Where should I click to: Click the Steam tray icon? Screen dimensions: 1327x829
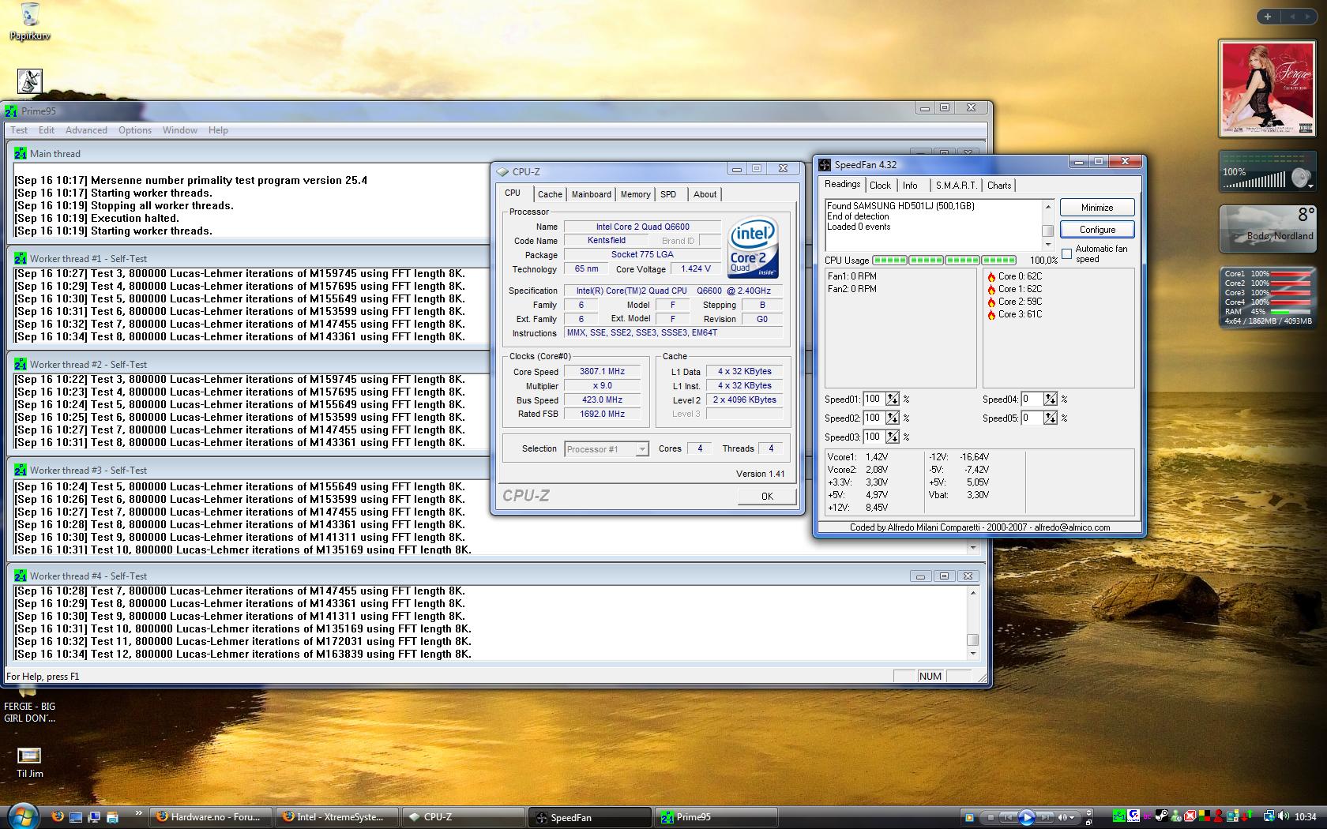click(x=1161, y=816)
